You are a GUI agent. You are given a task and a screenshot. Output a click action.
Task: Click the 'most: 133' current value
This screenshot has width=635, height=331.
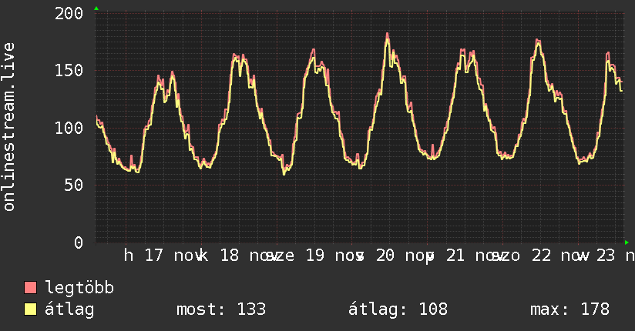click(221, 309)
